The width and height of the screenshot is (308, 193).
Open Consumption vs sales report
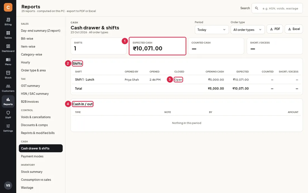pyautogui.click(x=41, y=180)
